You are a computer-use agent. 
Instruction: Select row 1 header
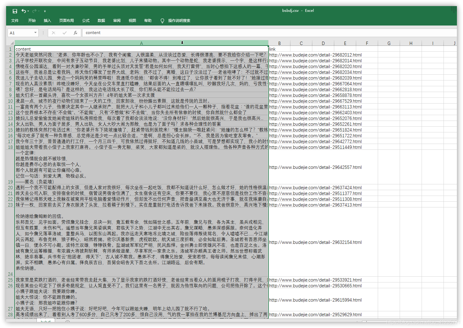pyautogui.click(x=10, y=49)
